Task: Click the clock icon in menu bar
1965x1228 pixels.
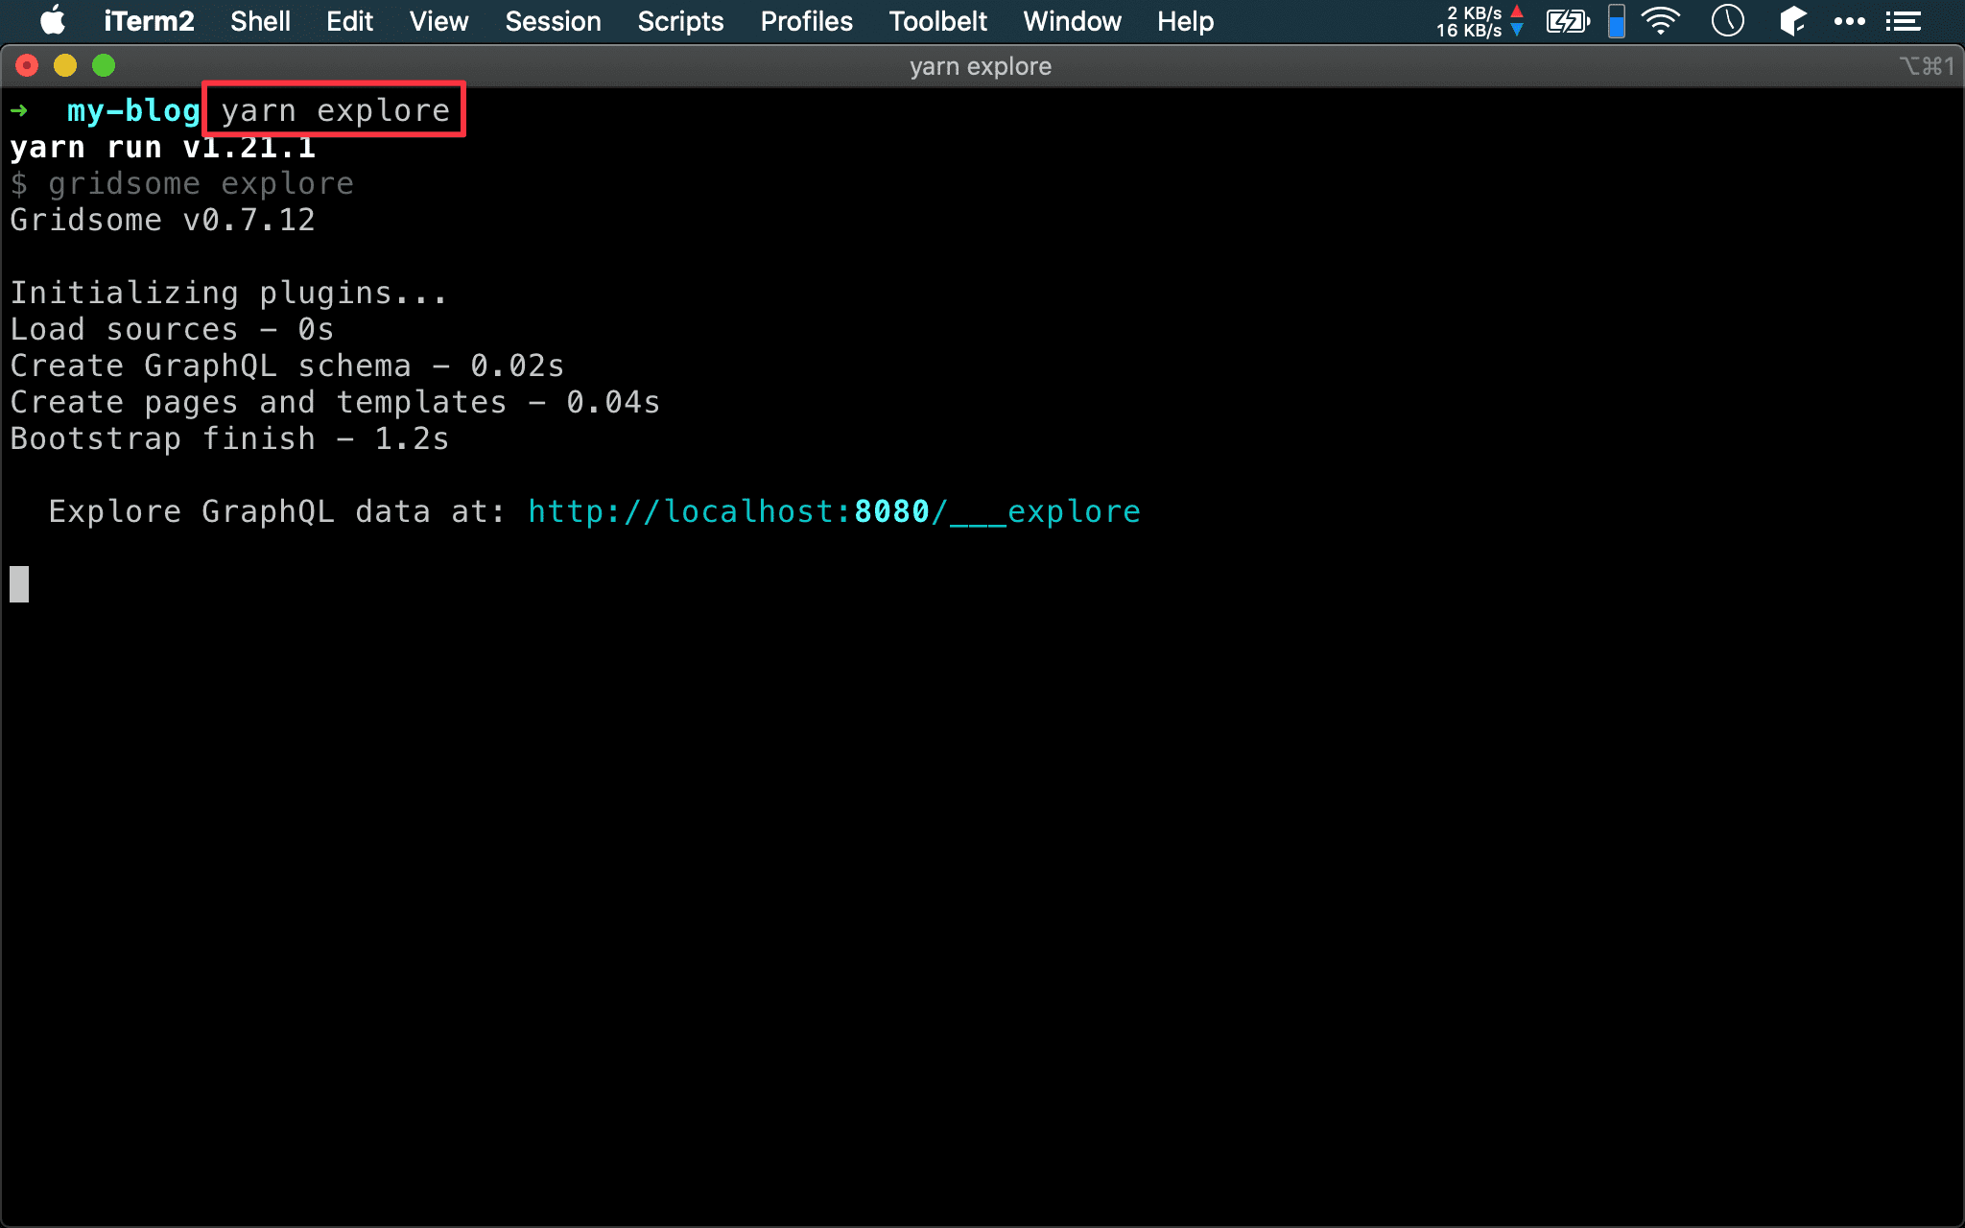Action: tap(1727, 21)
